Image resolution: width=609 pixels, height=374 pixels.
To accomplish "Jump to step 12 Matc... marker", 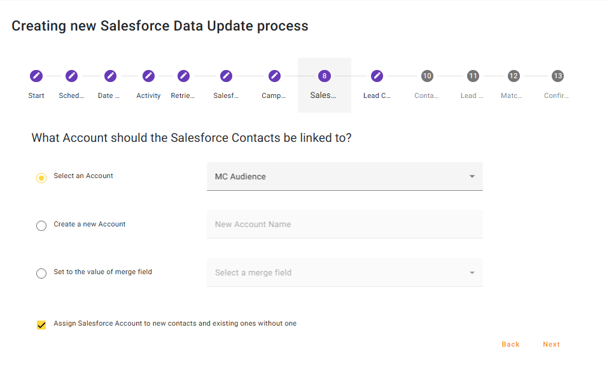I will click(513, 76).
